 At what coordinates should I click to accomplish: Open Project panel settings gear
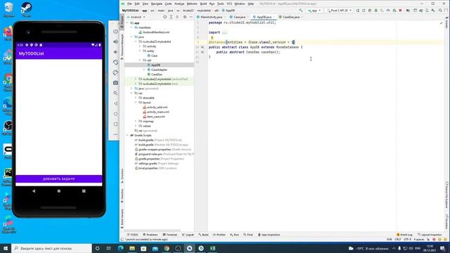(185, 17)
